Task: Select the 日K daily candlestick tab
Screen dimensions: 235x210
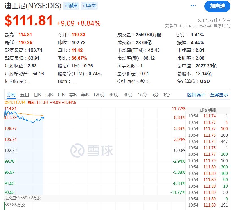Action: pos(37,95)
